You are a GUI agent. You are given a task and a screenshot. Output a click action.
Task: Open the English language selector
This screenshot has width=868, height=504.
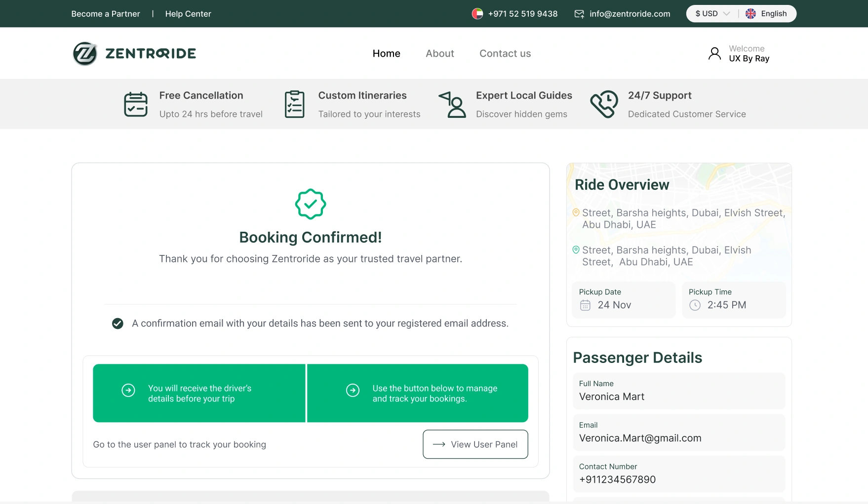(x=767, y=14)
